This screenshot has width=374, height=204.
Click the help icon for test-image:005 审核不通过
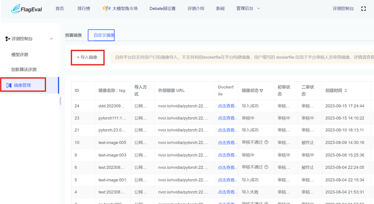[266, 142]
